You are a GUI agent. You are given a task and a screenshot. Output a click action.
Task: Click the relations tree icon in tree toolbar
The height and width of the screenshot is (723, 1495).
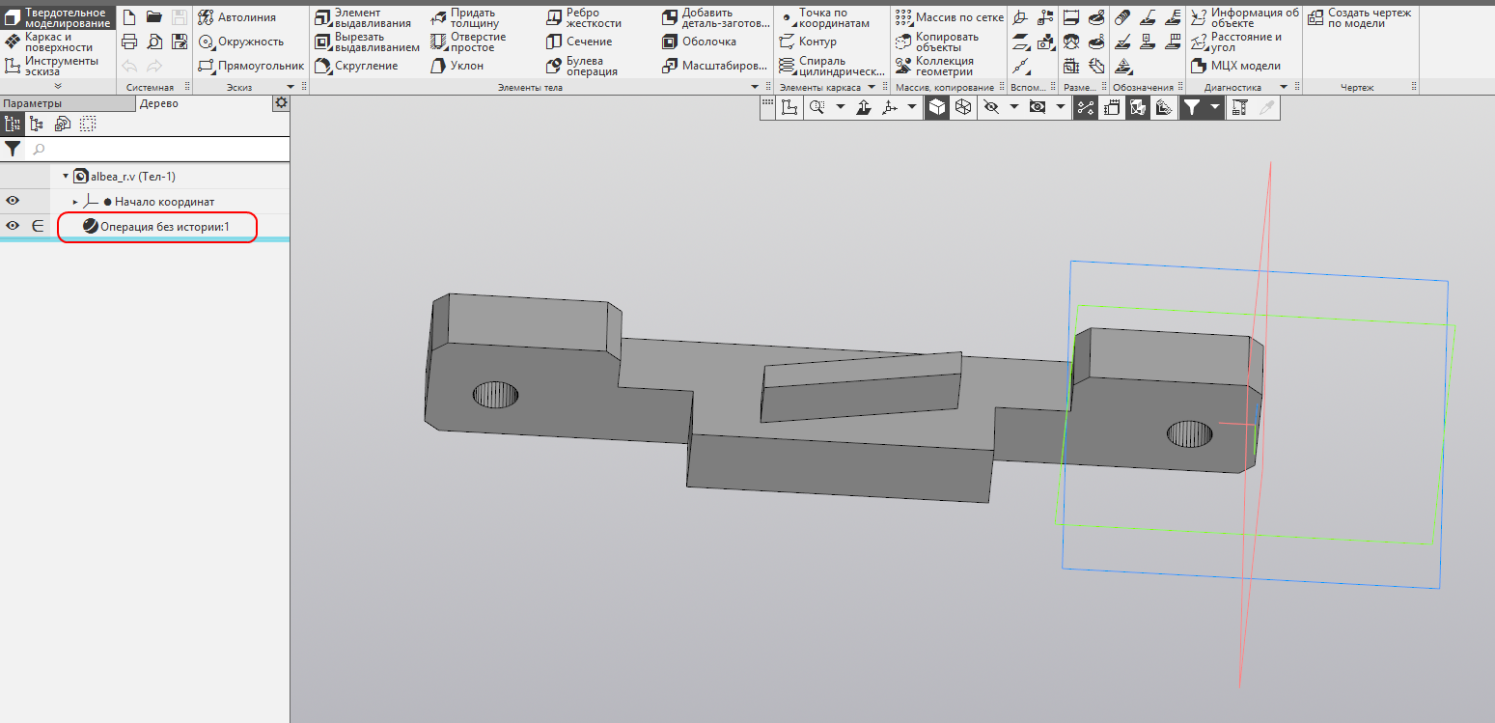point(37,124)
